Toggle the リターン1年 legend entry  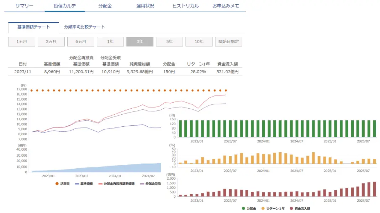click(x=273, y=208)
